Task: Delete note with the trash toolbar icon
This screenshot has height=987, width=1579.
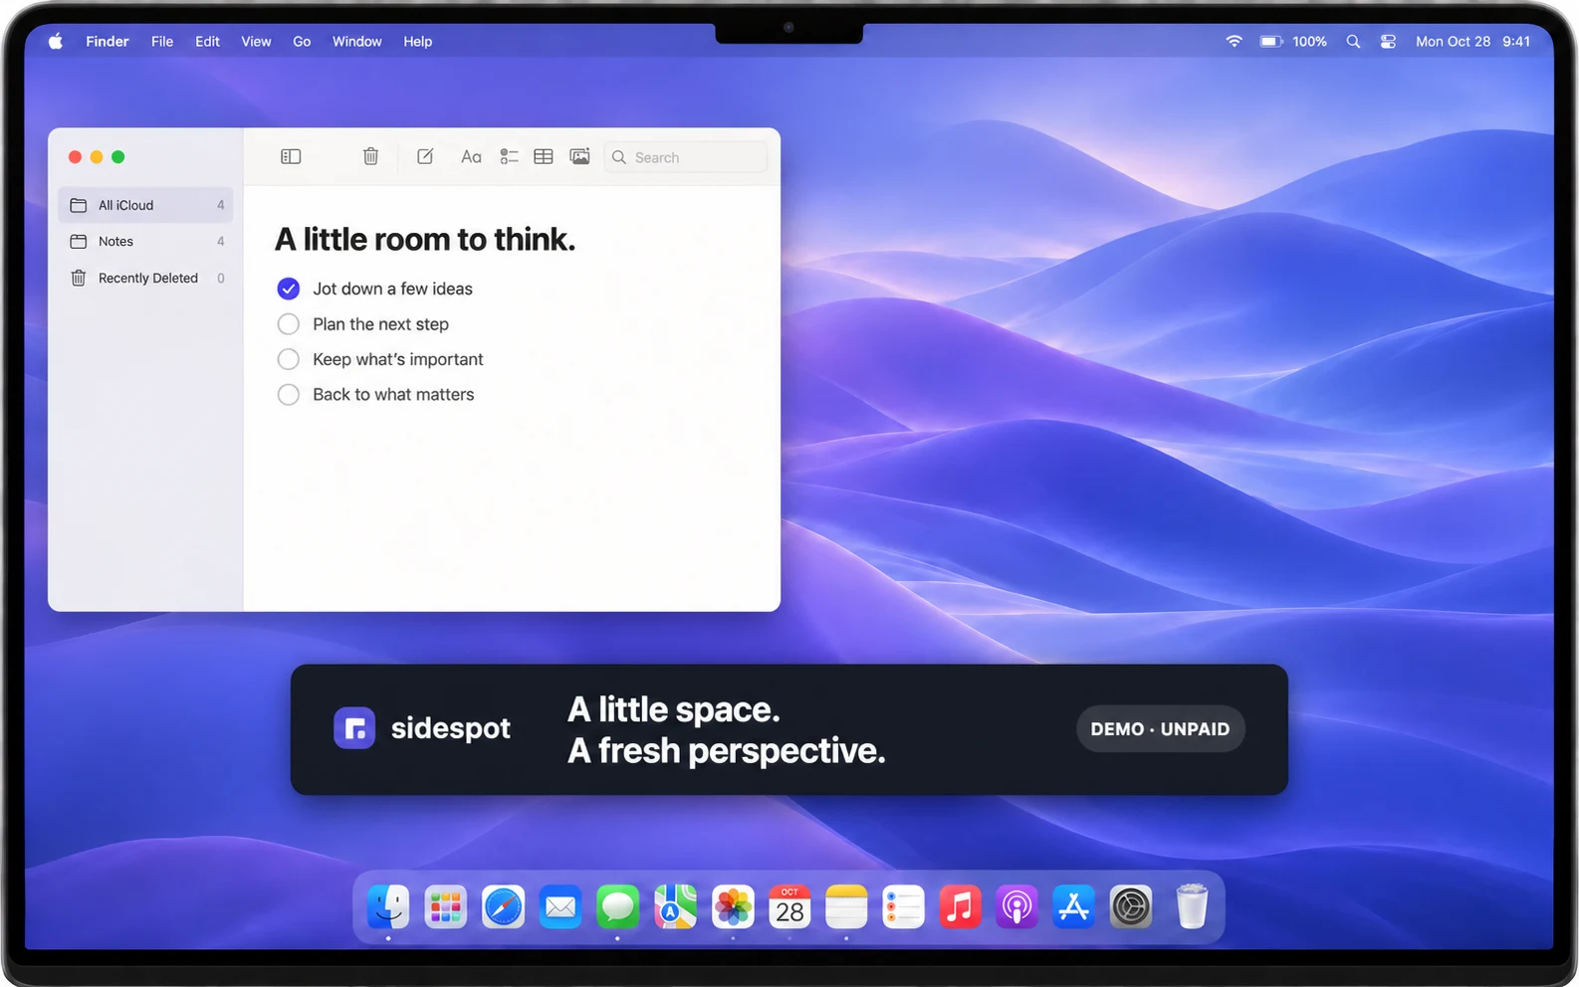Action: tap(370, 156)
